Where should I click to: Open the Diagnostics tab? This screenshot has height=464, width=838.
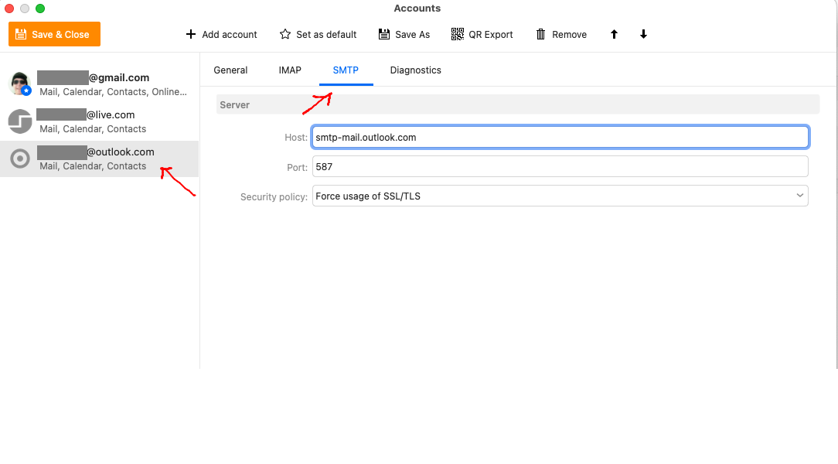click(415, 70)
